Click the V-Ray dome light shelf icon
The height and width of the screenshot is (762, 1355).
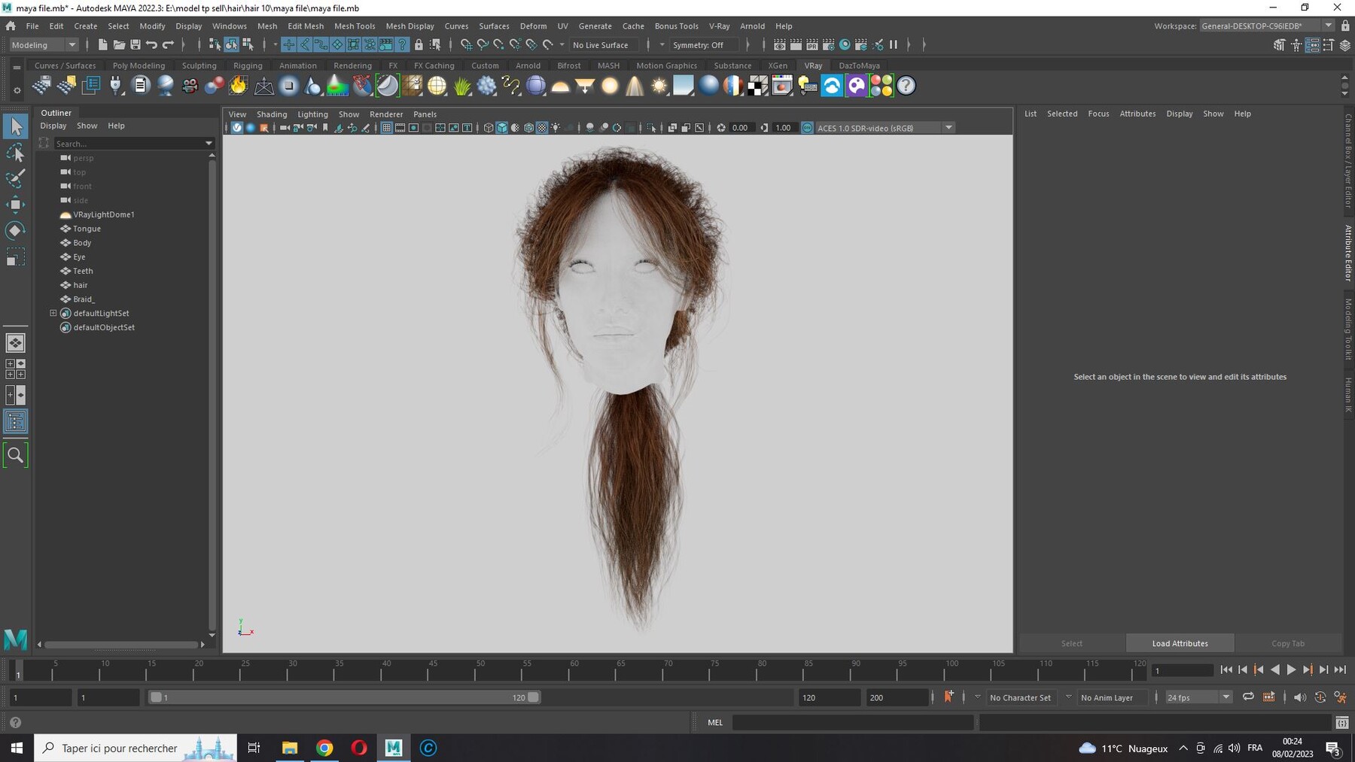pyautogui.click(x=560, y=86)
